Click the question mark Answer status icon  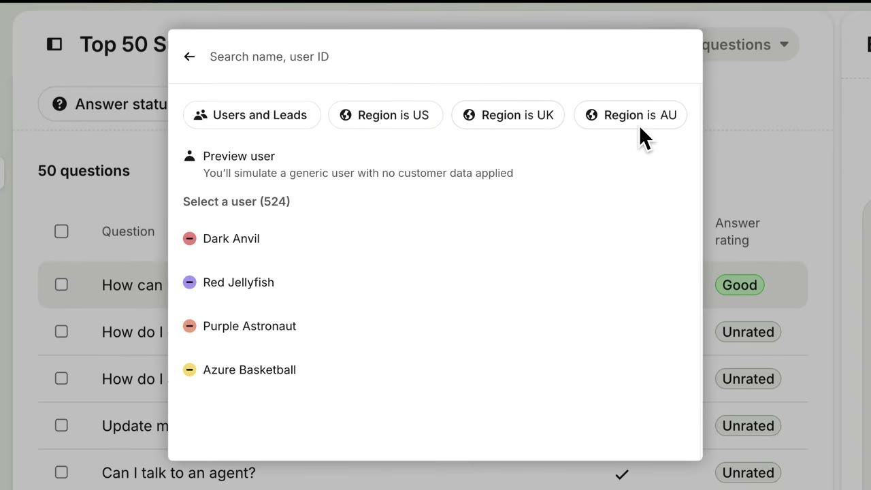coord(60,104)
